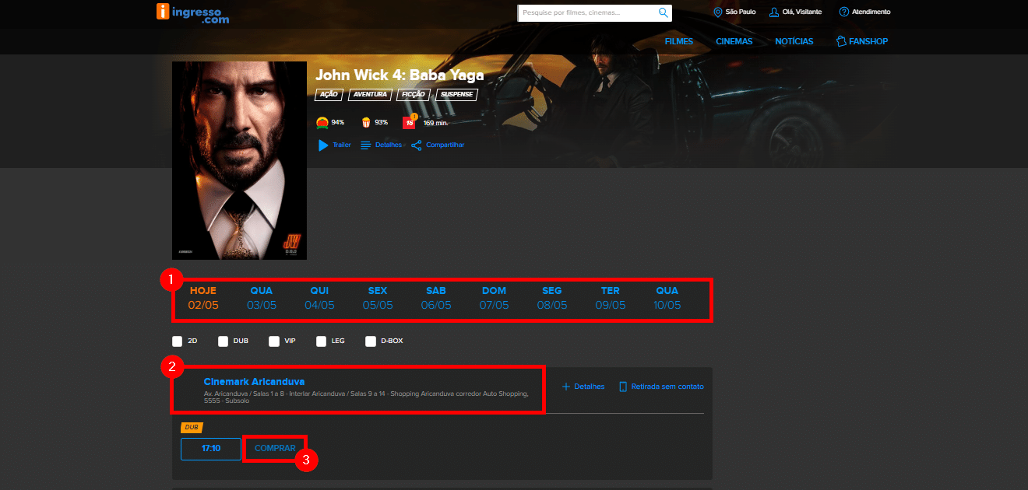Click the Av. Aricanduva address text

coord(366,397)
